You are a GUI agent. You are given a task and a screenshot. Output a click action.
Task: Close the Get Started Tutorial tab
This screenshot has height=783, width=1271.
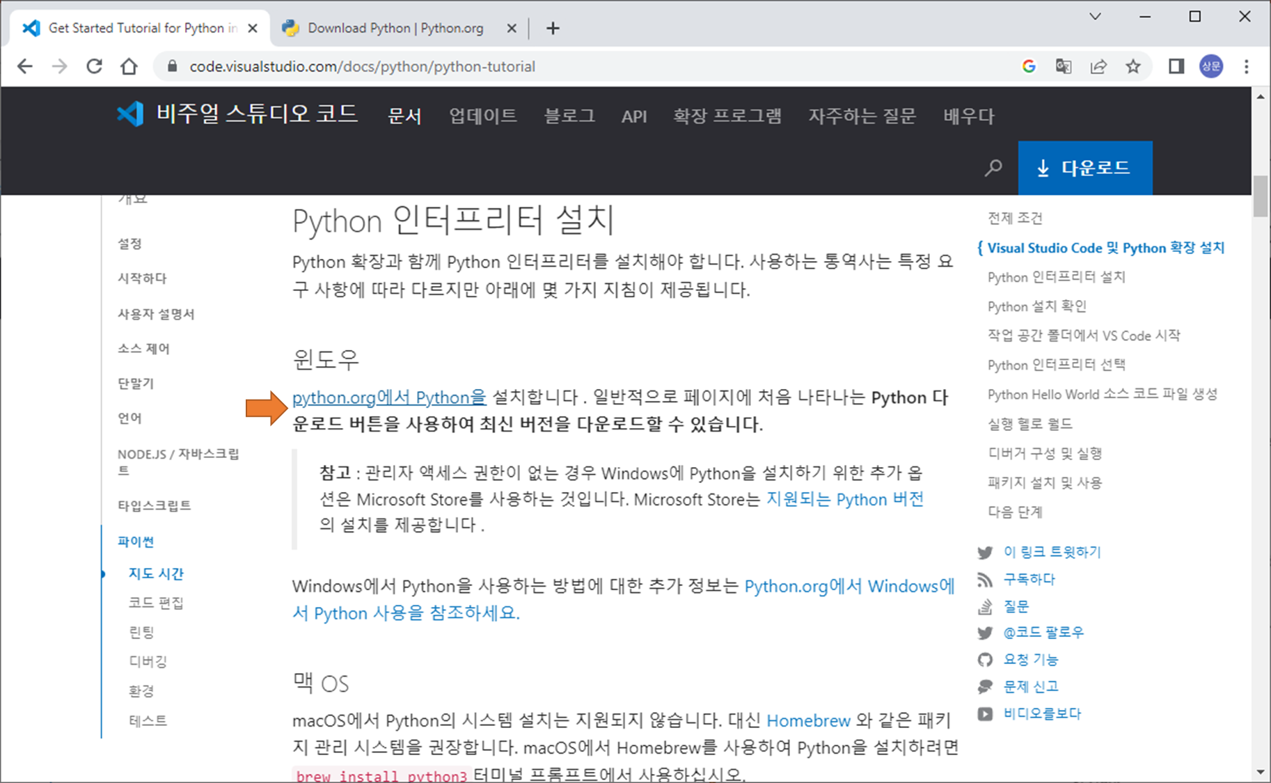pos(253,28)
